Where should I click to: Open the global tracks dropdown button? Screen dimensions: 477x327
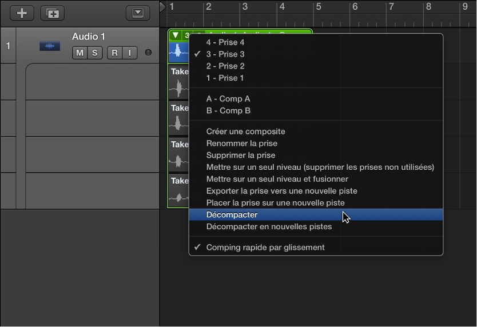pos(137,13)
